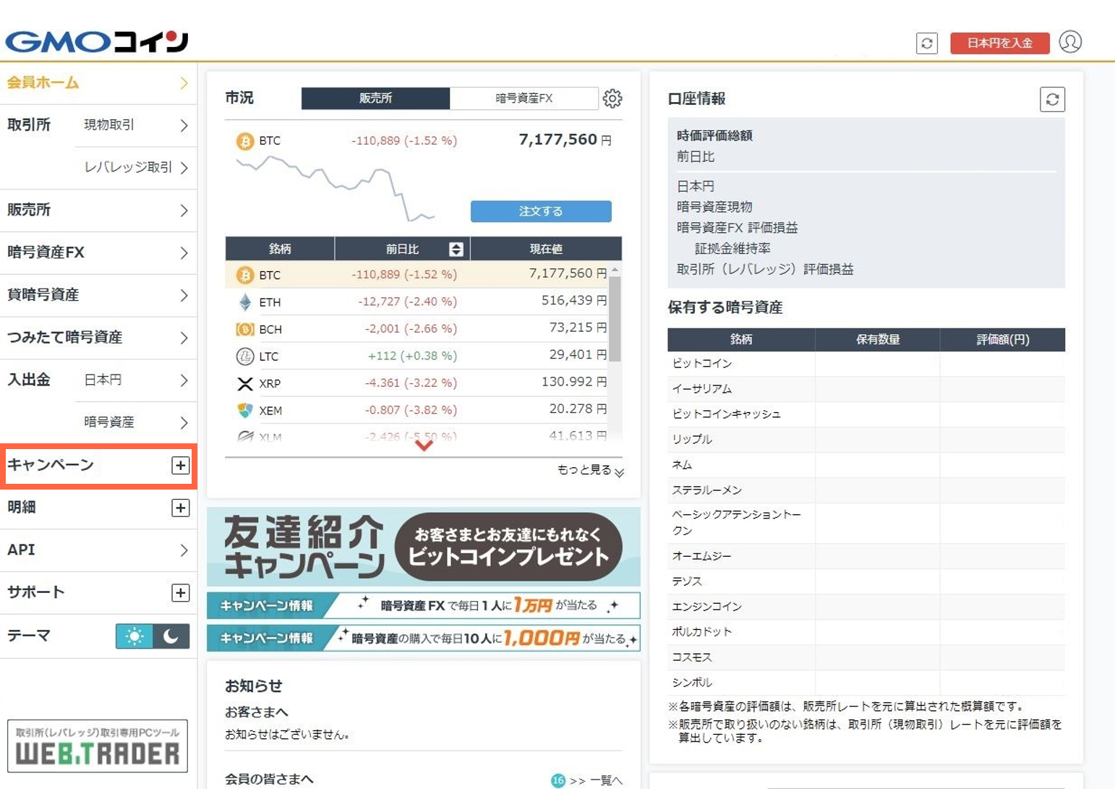Screen dimensions: 1115x789
Task: Expand もっと見る below the market list
Action: pyautogui.click(x=590, y=470)
